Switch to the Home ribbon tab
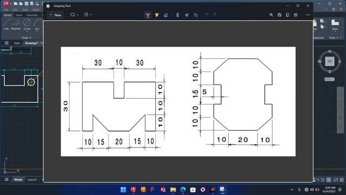 8,15
